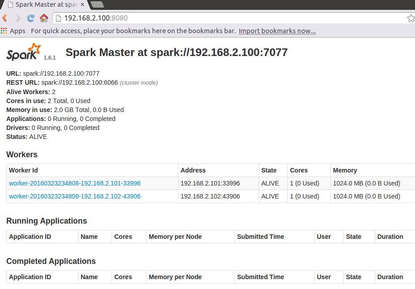Image resolution: width=415 pixels, height=289 pixels.
Task: Open worker link ending in 192.168.2.102-43906
Action: (75, 196)
